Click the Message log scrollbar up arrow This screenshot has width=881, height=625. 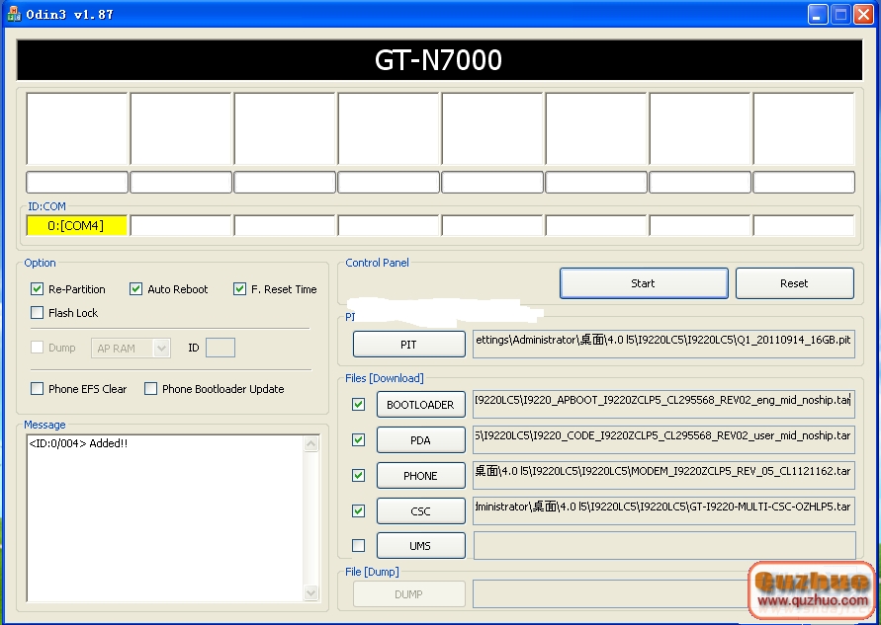click(310, 444)
